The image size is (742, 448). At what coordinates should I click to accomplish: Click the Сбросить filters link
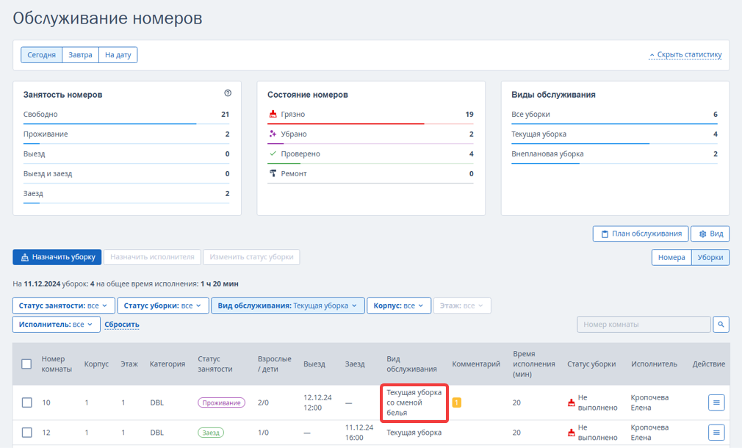pyautogui.click(x=122, y=325)
